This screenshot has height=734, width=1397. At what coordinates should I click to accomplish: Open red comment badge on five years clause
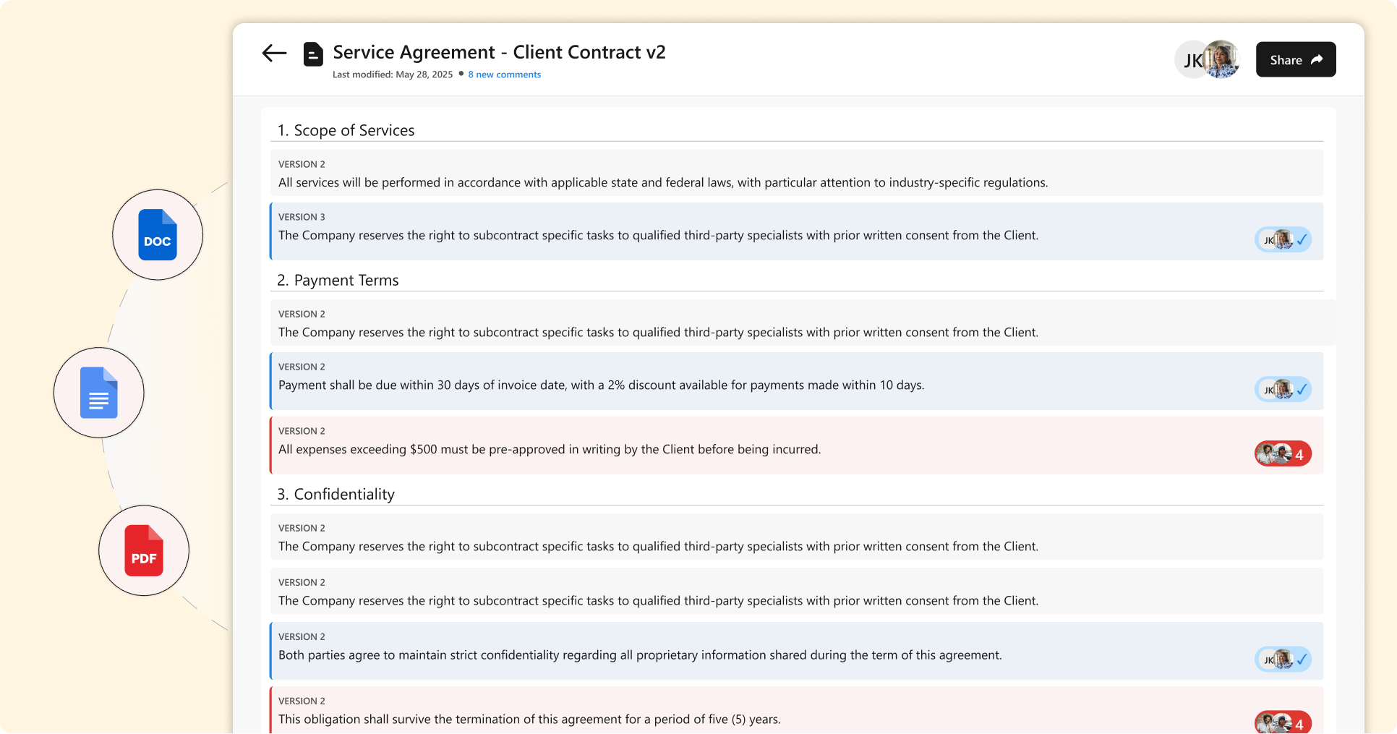click(x=1283, y=722)
